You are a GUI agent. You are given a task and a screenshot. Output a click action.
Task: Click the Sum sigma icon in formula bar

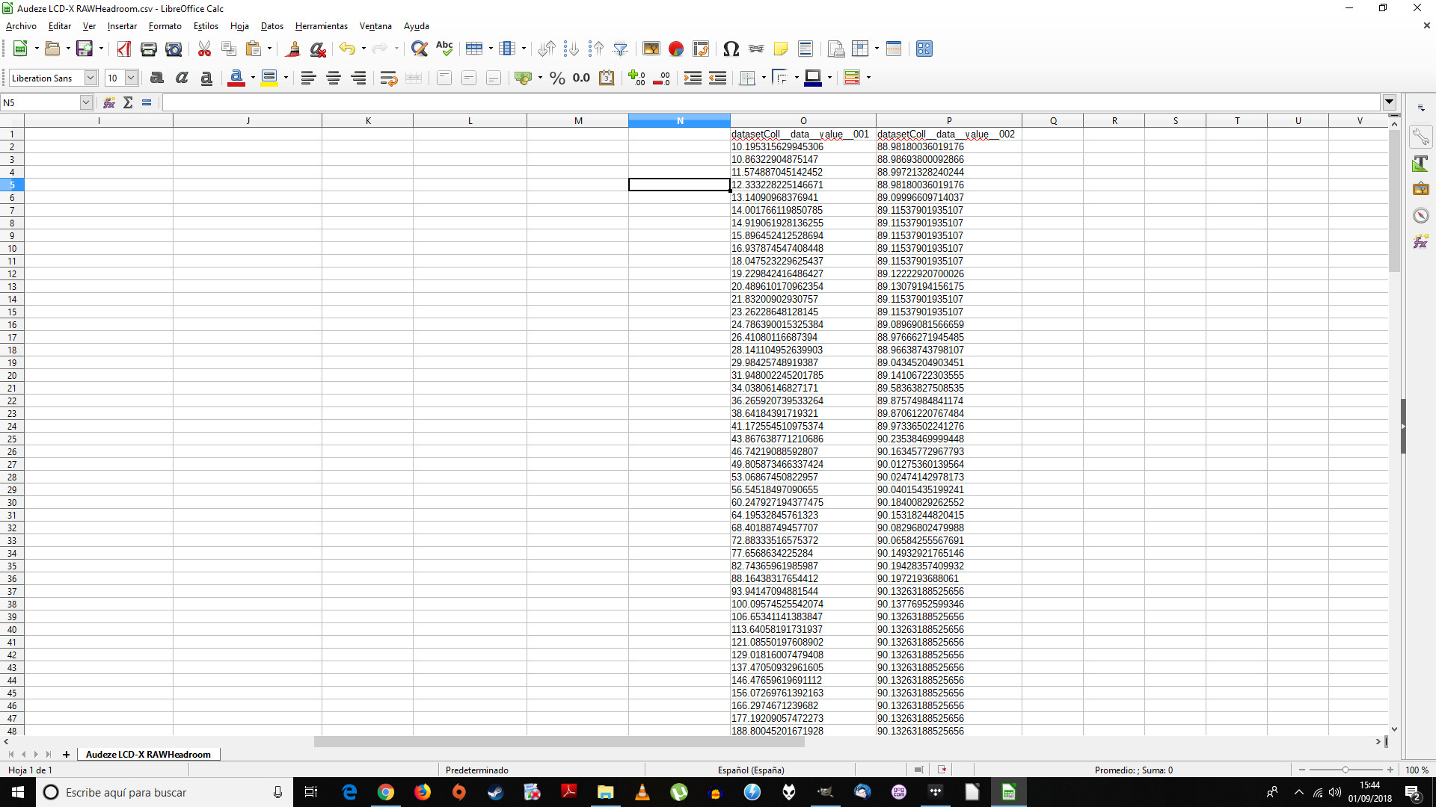tap(128, 102)
